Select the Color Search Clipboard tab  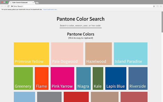click(22, 3)
